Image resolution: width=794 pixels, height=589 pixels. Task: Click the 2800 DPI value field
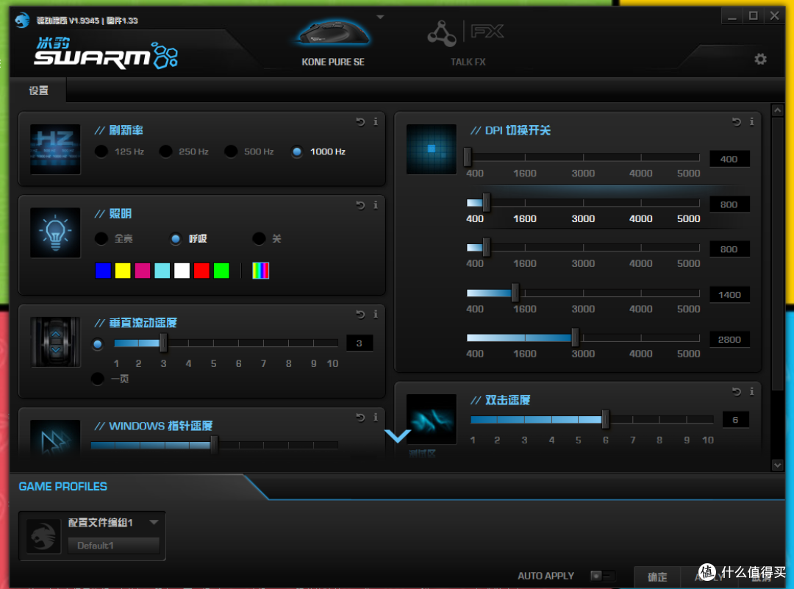[729, 339]
